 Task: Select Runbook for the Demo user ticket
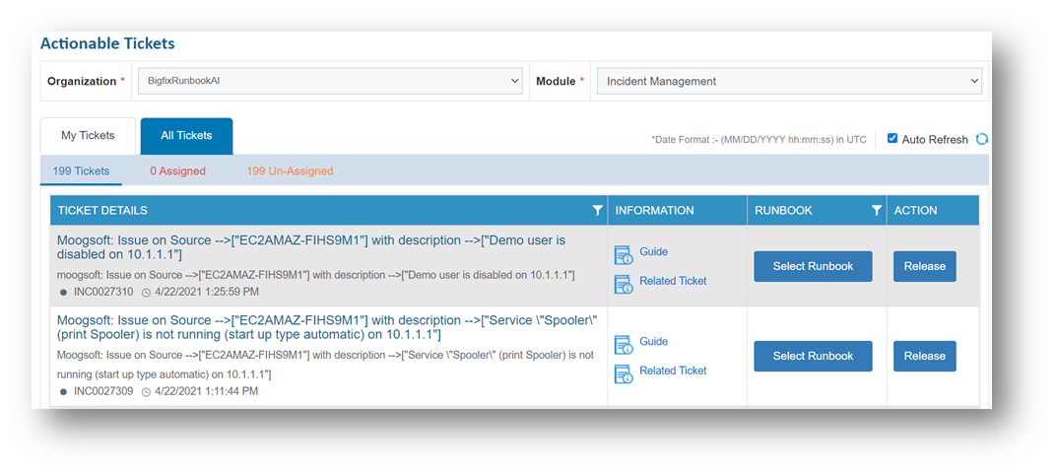(x=813, y=266)
